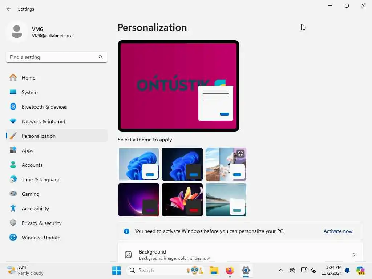This screenshot has height=279, width=372.
Task: Click the Bluetooth icon in sidebar
Action: point(13,106)
